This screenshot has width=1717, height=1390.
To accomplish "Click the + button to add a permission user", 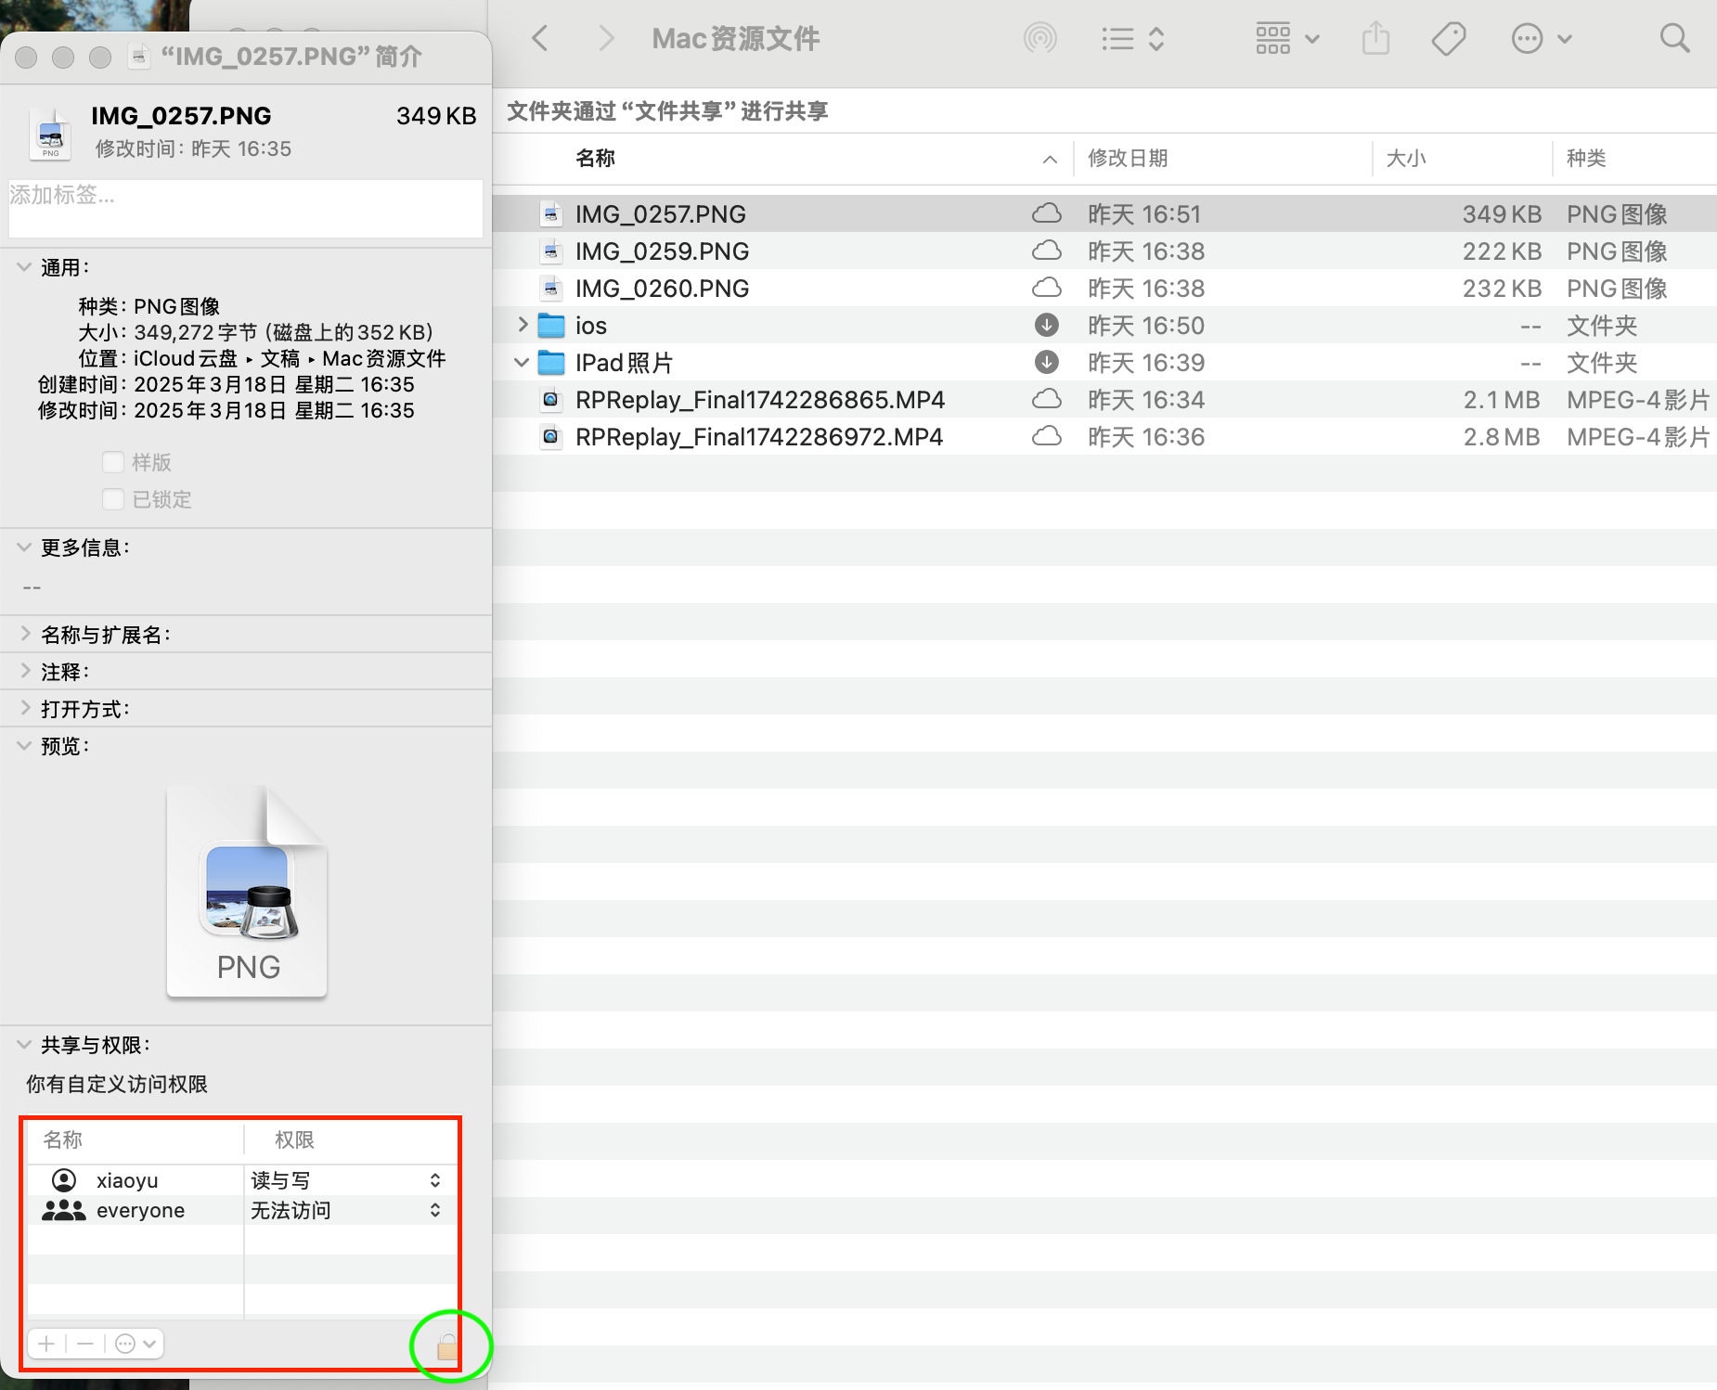I will click(45, 1344).
